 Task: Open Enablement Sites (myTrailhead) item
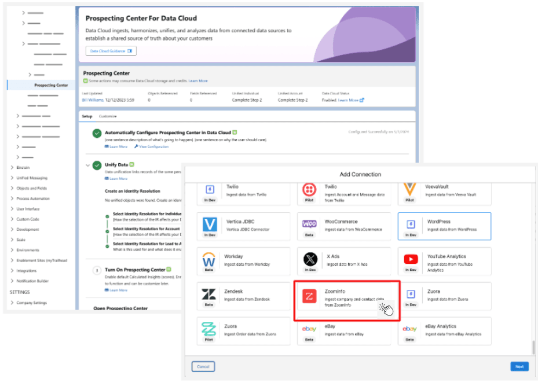pos(42,260)
